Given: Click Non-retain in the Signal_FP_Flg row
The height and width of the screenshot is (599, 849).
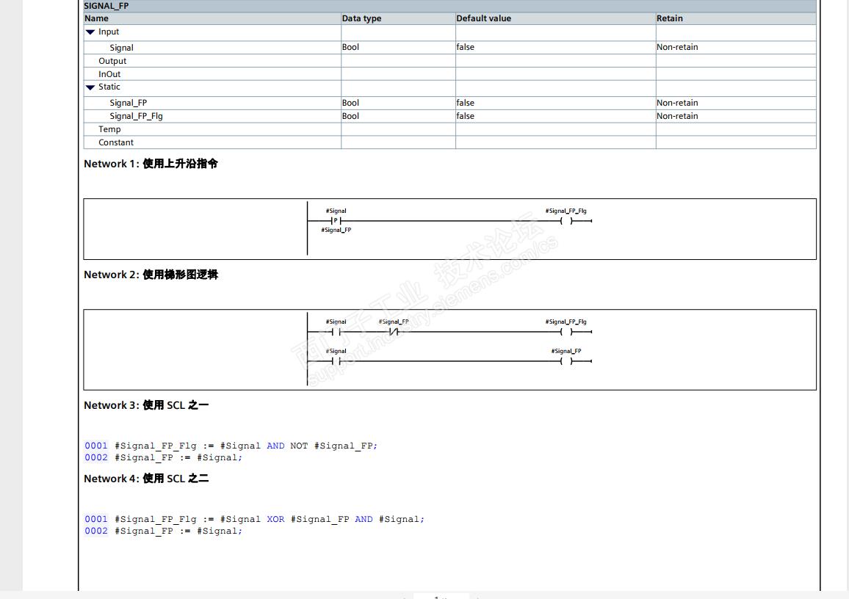Looking at the screenshot, I should point(677,116).
